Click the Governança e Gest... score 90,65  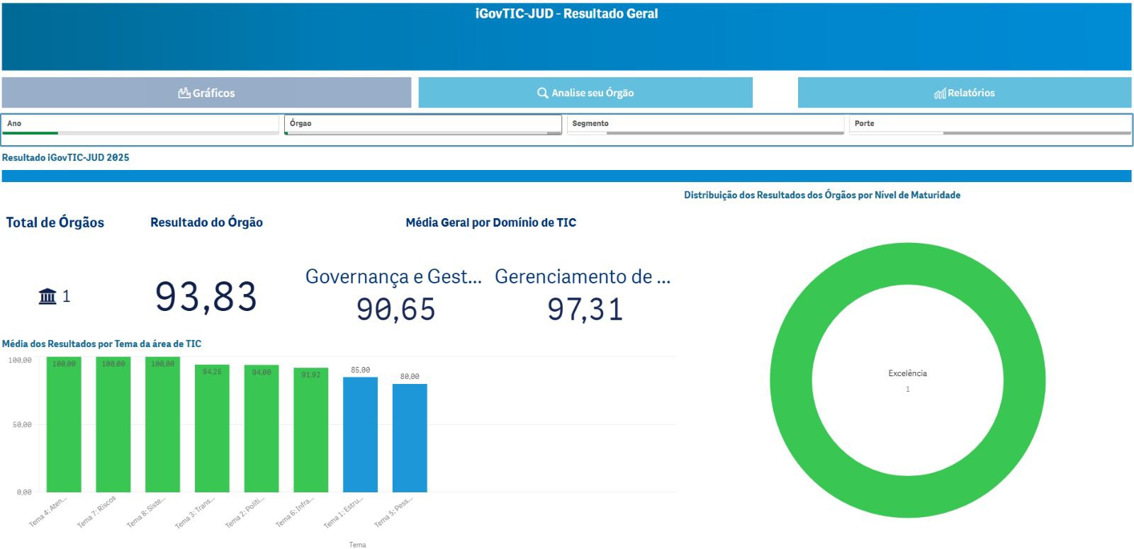395,310
